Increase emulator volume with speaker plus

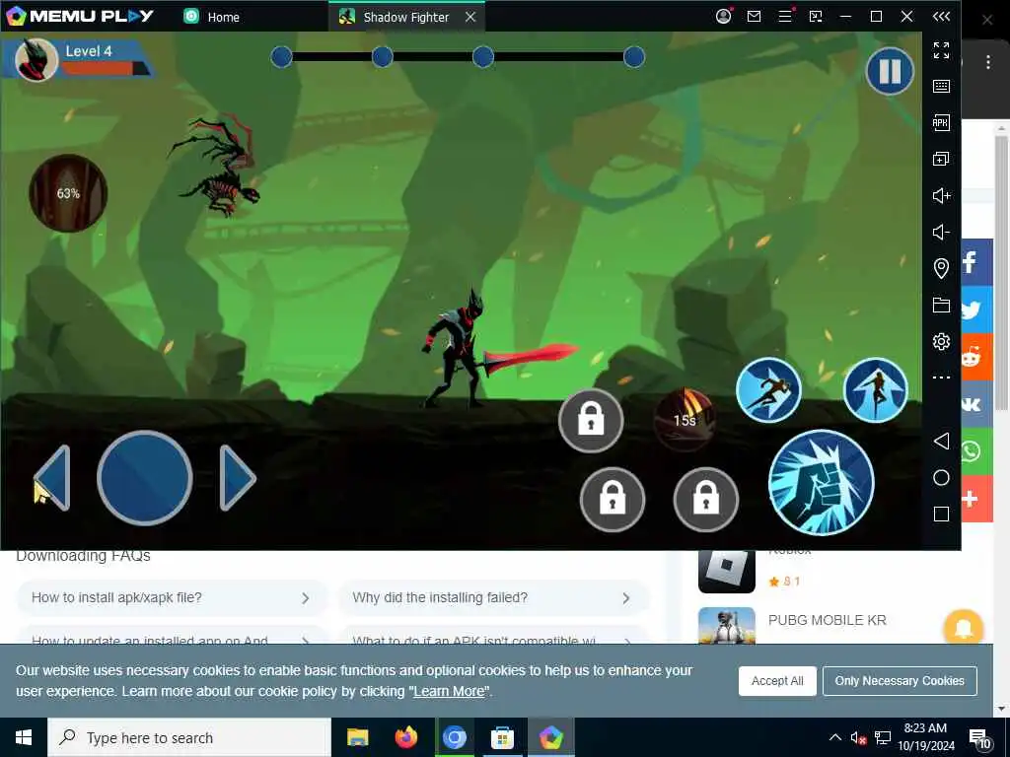tap(941, 196)
